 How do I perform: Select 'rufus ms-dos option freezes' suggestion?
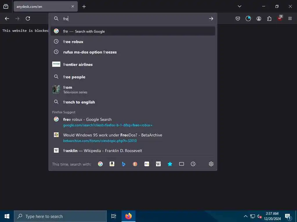[x=133, y=52]
